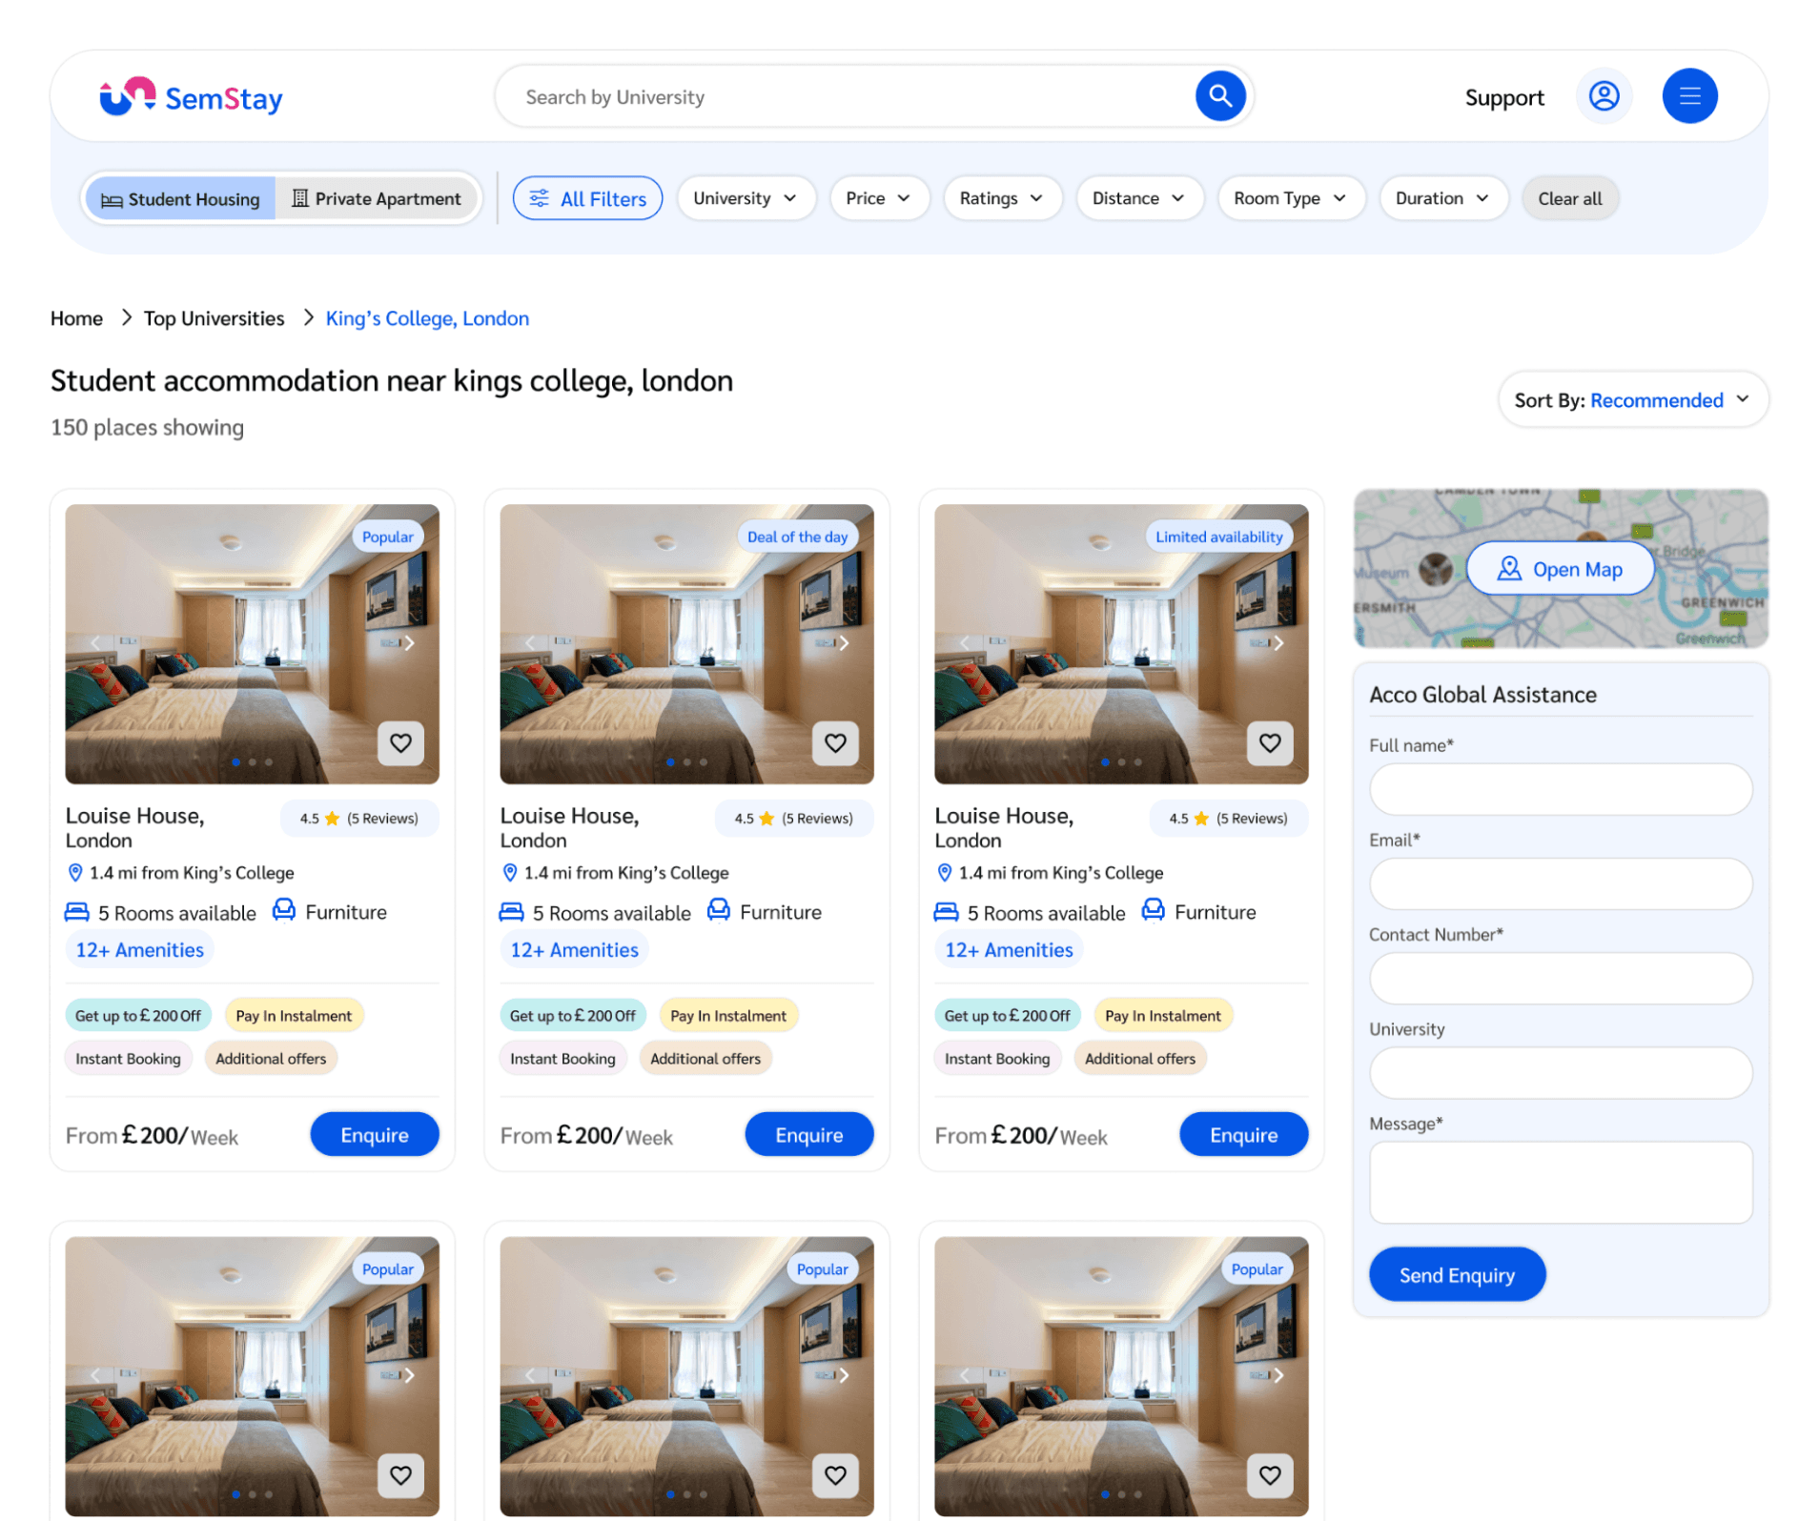Open Deal of the day listing photo
Image resolution: width=1819 pixels, height=1521 pixels.
(x=686, y=643)
